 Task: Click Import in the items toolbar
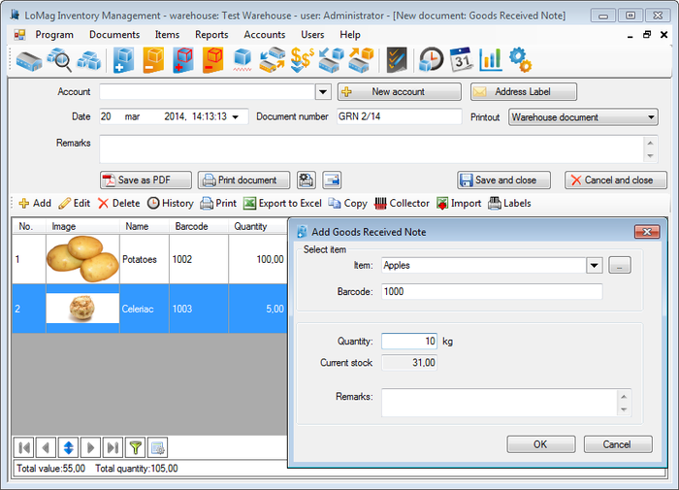tap(459, 203)
